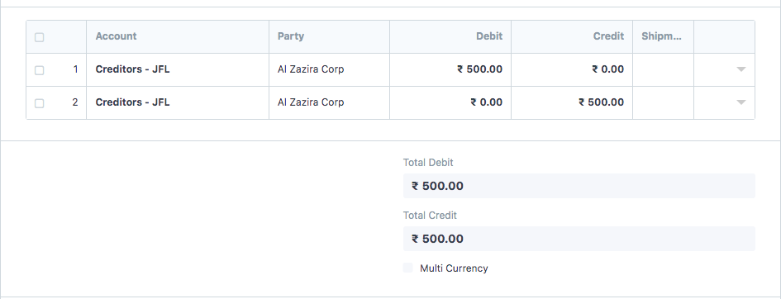This screenshot has width=781, height=299.
Task: Check the row 2 checkbox
Action: 40,103
